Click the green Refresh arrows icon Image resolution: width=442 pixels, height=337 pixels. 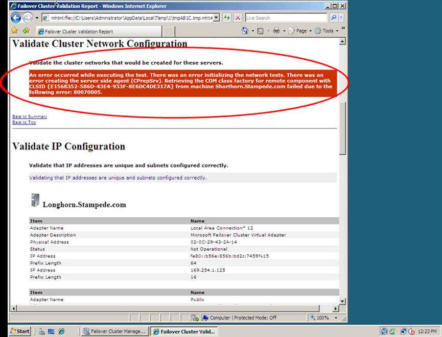(227, 18)
